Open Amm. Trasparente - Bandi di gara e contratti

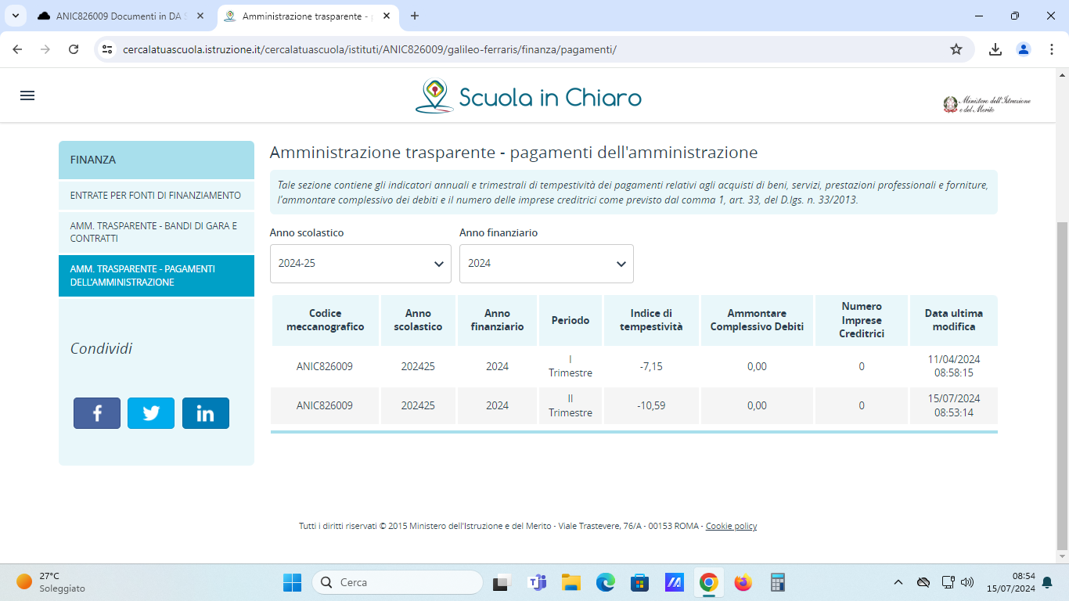(x=156, y=232)
